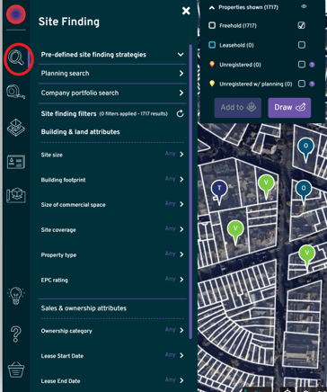The width and height of the screenshot is (327, 392).
Task: Open the Lease Start Date filter
Action: pos(112,355)
